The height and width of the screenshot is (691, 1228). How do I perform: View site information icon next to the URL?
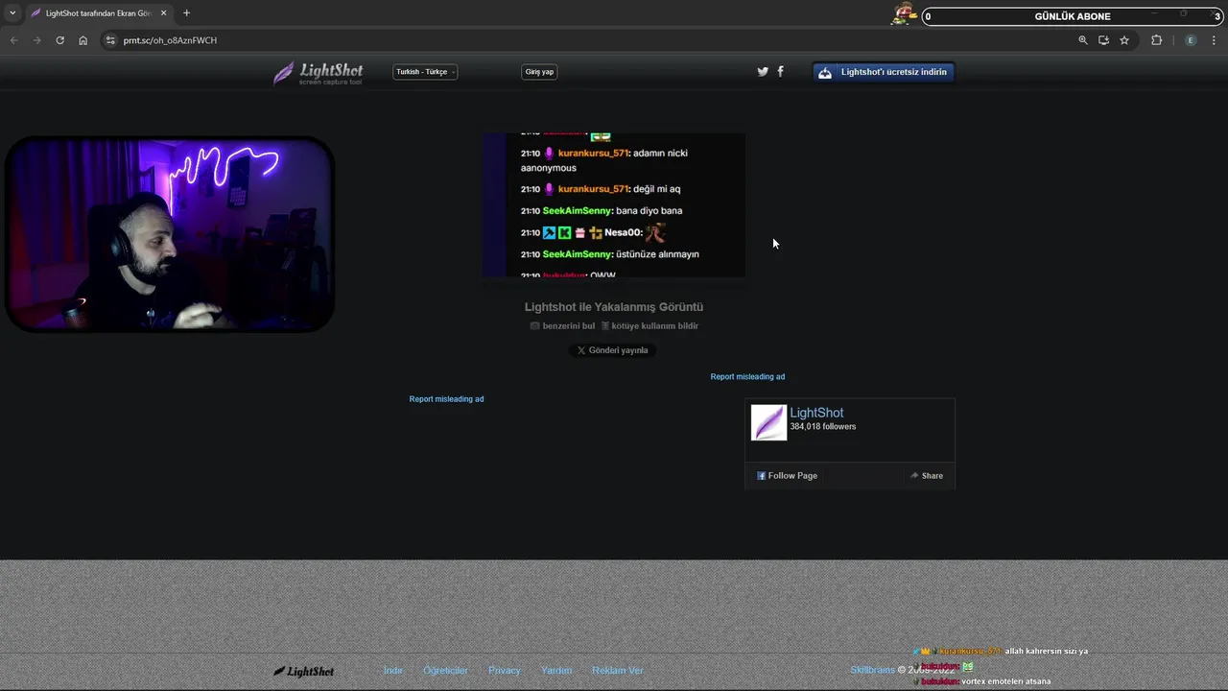coord(110,40)
